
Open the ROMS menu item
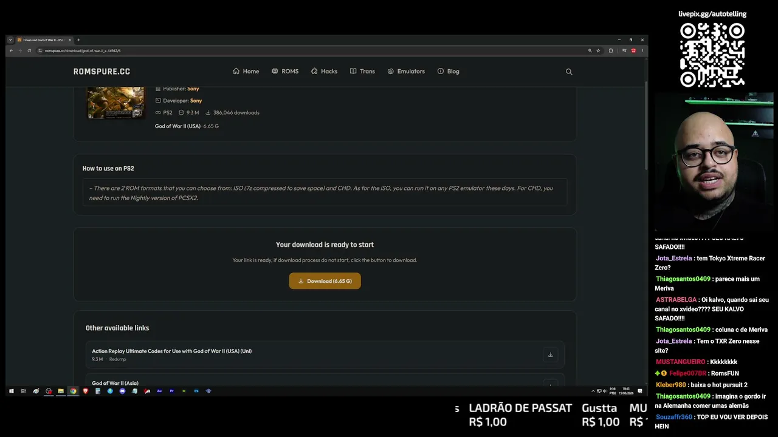tap(285, 72)
